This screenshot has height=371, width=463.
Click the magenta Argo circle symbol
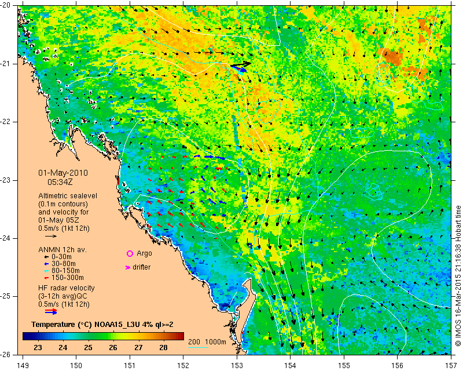[x=130, y=253]
